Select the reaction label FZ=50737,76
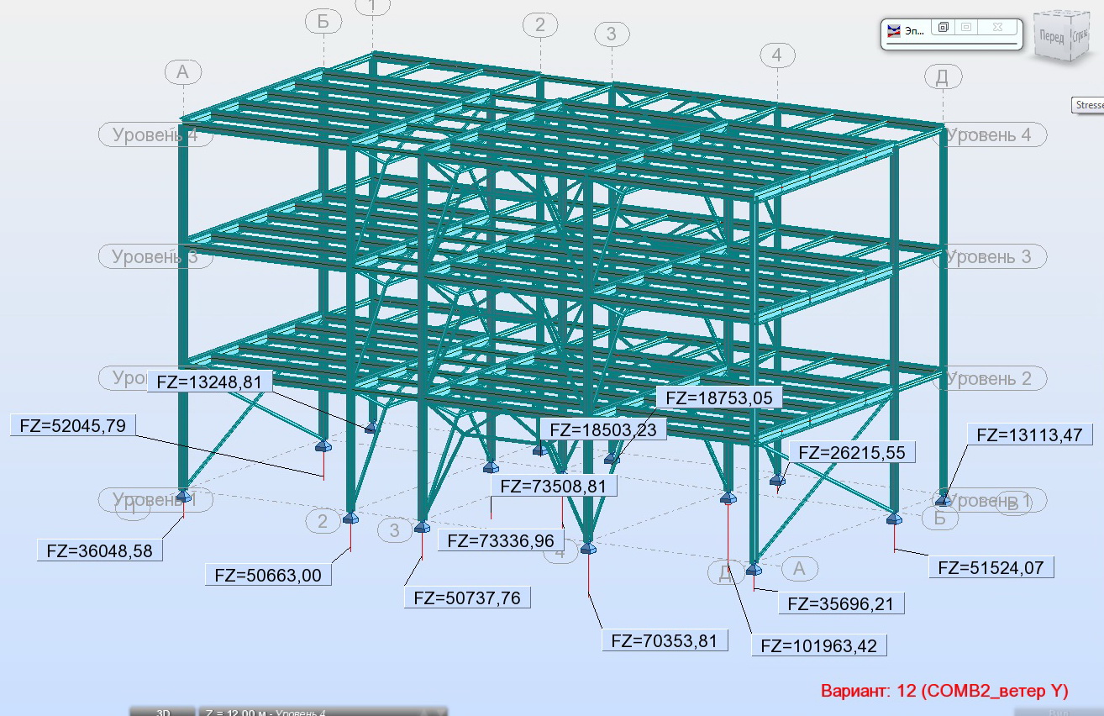The width and height of the screenshot is (1104, 716). (x=467, y=598)
